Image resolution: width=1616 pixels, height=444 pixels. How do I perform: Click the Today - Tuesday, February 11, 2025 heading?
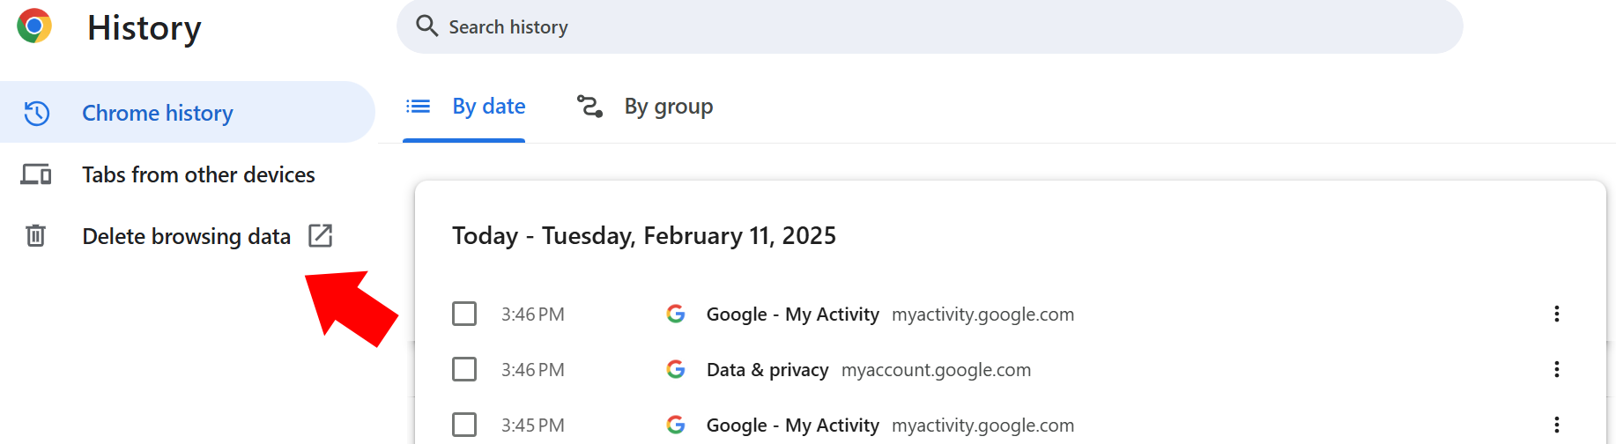pyautogui.click(x=644, y=236)
